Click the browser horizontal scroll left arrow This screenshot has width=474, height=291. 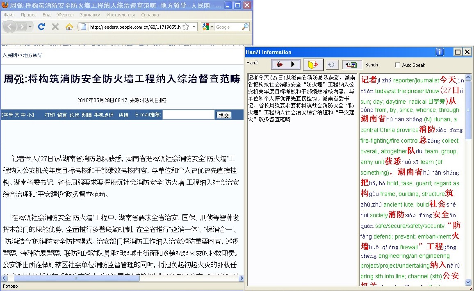[4, 278]
